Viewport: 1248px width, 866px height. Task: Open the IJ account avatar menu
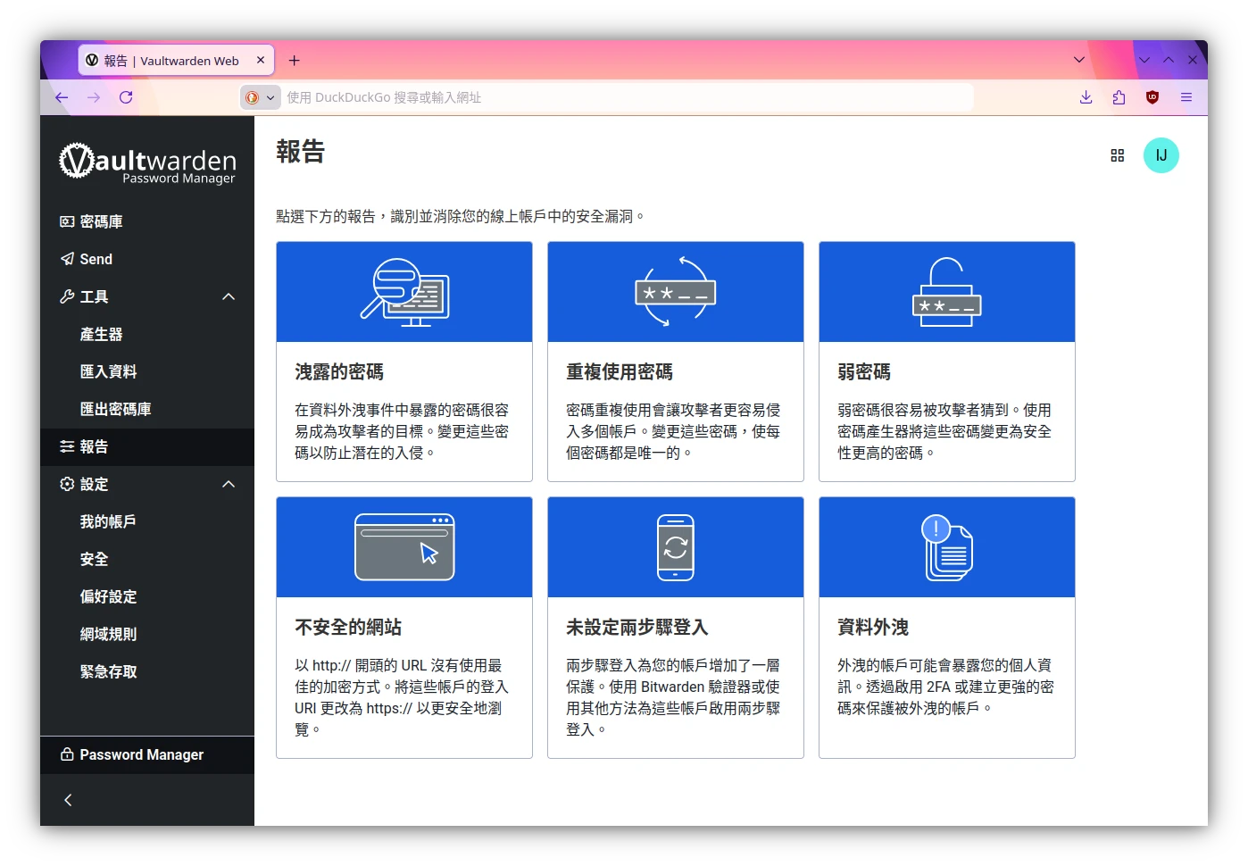click(x=1161, y=155)
